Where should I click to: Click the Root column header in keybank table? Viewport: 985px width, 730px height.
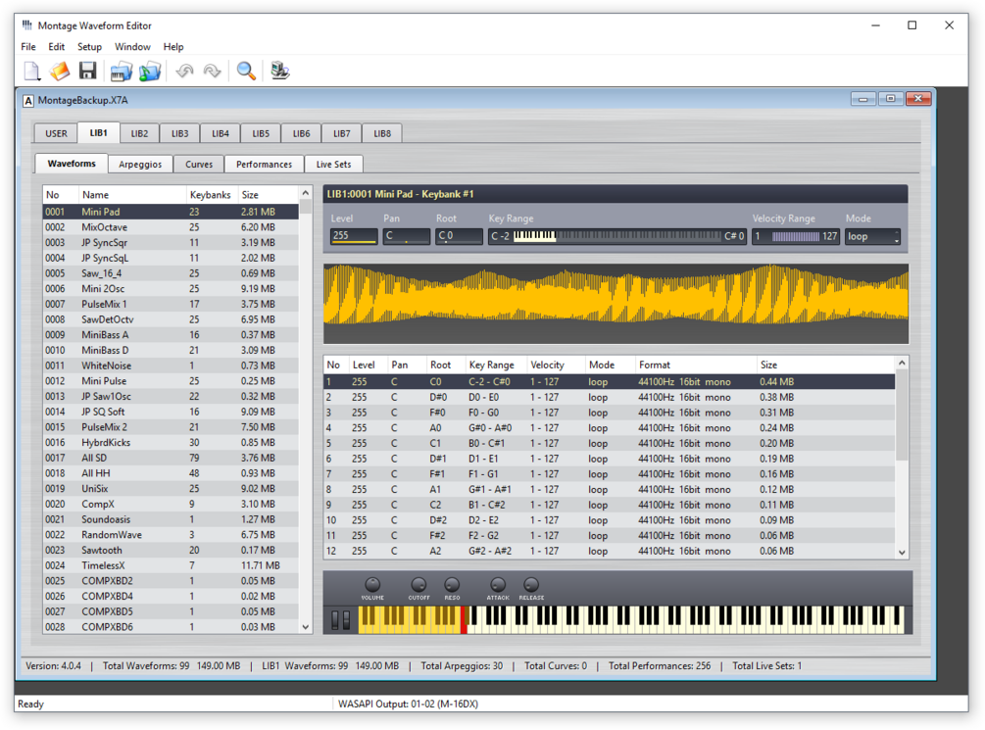[445, 365]
